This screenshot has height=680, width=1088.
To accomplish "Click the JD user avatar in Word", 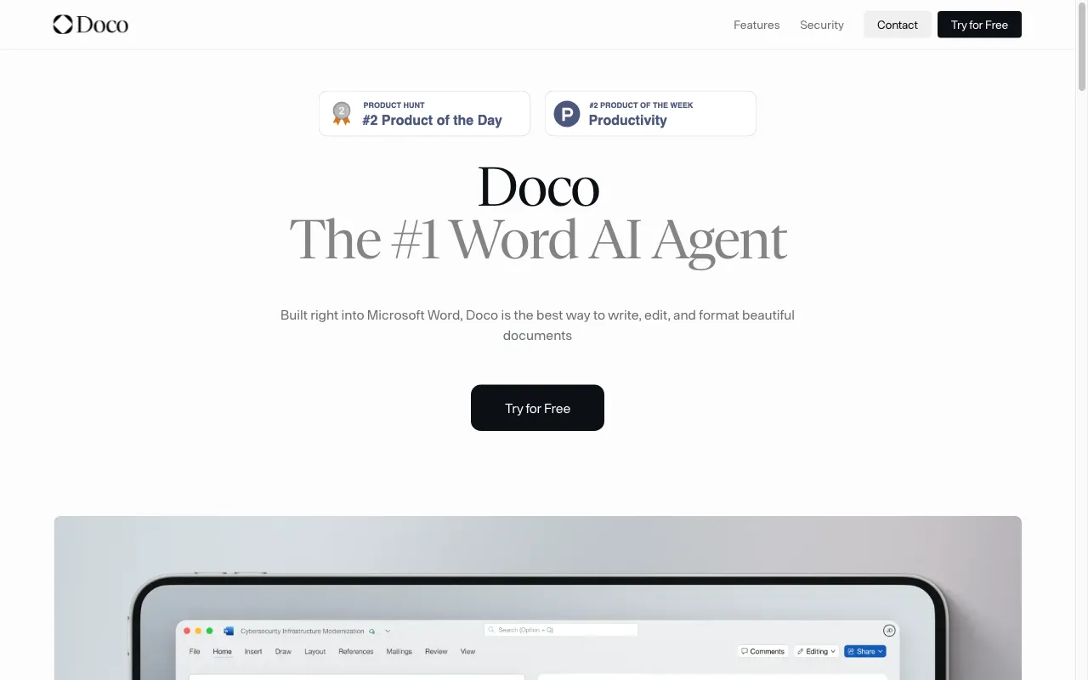I will pyautogui.click(x=889, y=631).
